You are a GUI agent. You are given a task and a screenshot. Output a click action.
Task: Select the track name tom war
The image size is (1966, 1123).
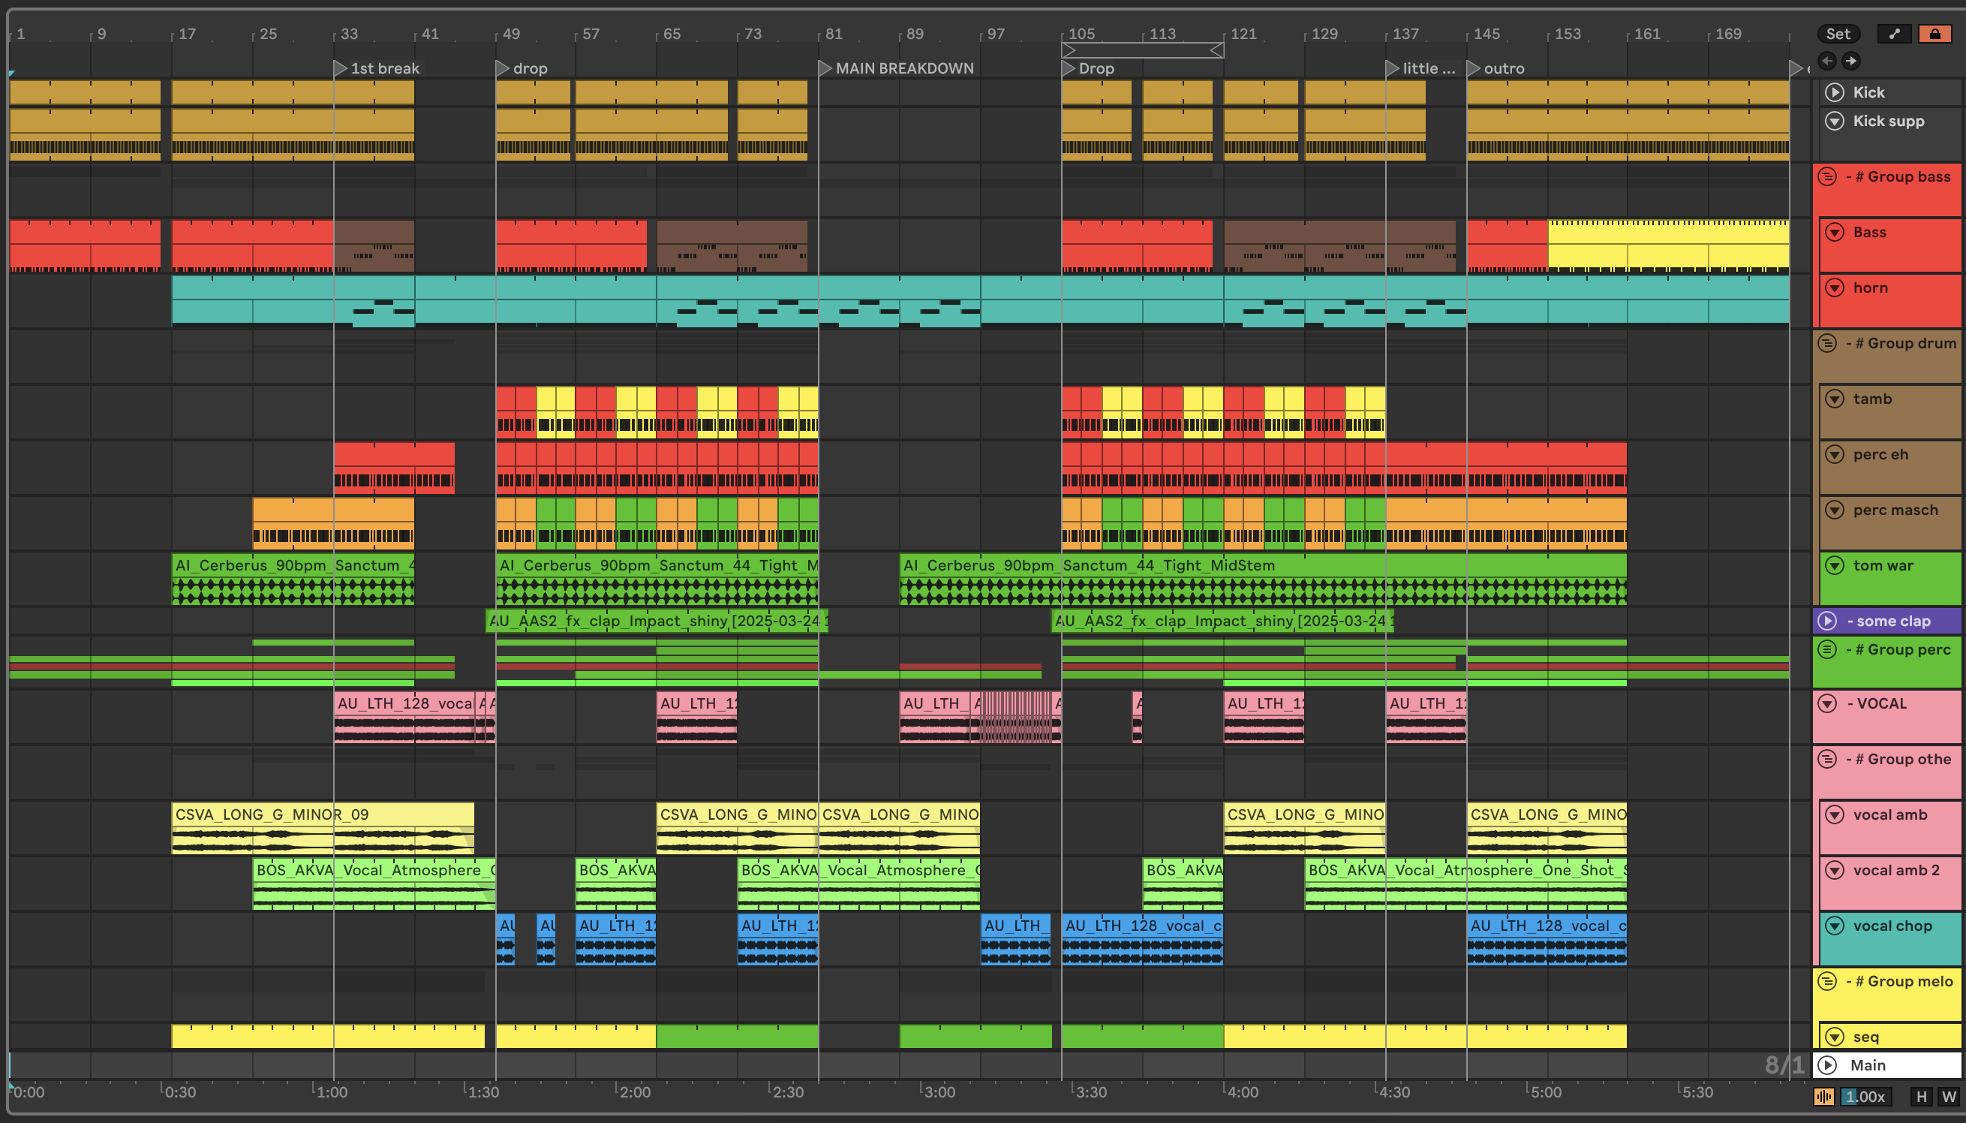point(1883,565)
